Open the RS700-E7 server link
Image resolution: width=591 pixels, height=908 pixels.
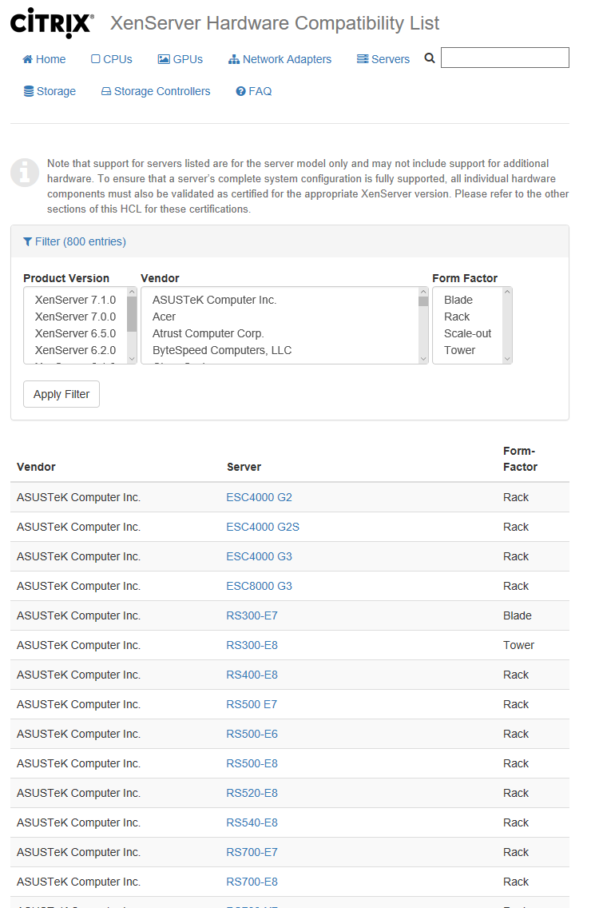tap(252, 852)
